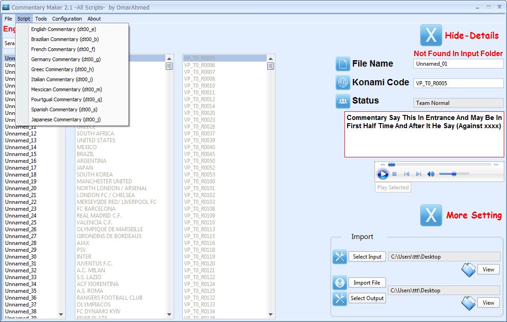Screen dimensions: 507x322
Task: Click inside the File Name text field
Action: click(458, 64)
